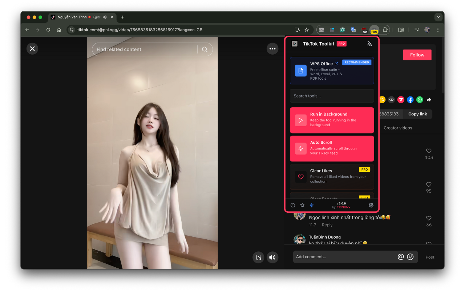Open reading mode book icon
465x291 pixels.
click(x=401, y=30)
